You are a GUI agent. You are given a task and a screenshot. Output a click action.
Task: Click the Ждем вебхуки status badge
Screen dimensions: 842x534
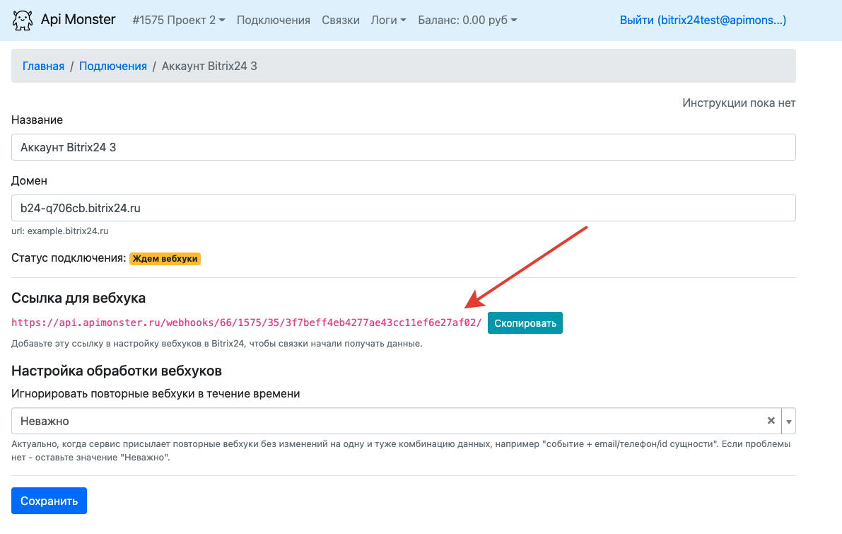[165, 259]
